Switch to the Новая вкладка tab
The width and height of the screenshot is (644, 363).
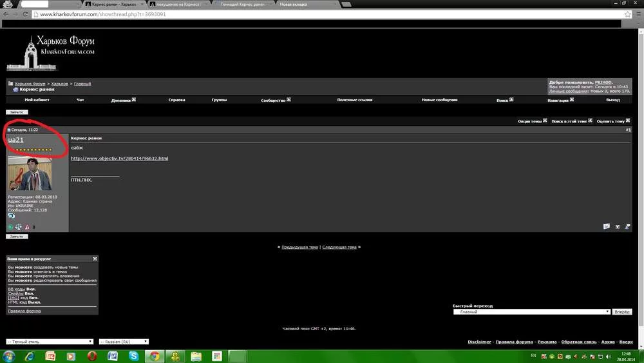tap(306, 4)
